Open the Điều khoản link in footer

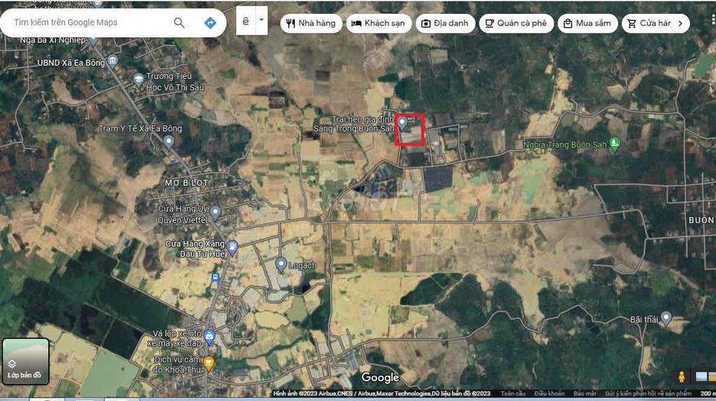pos(549,394)
